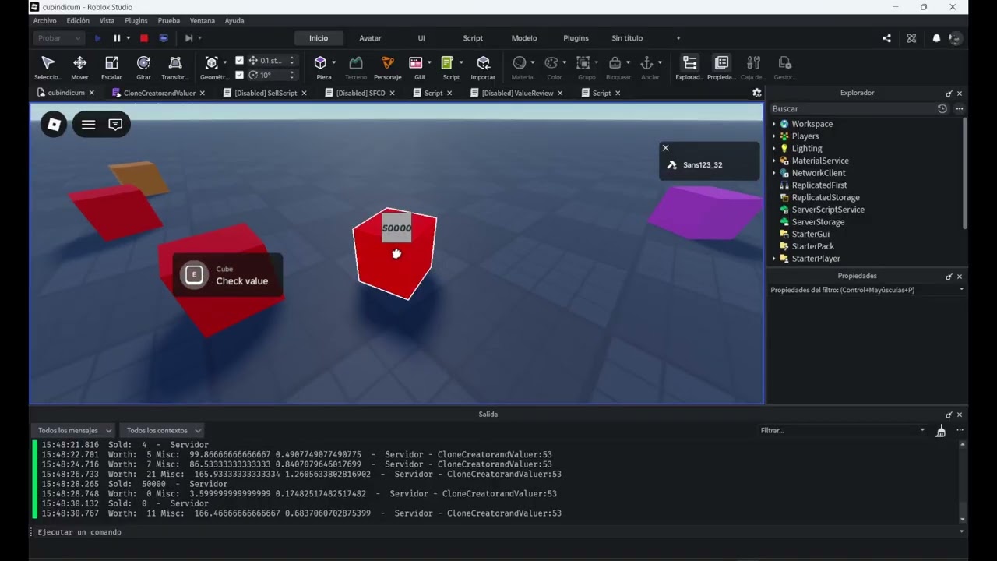The width and height of the screenshot is (997, 561).
Task: Expand the MaterialService tree node
Action: [x=774, y=161]
